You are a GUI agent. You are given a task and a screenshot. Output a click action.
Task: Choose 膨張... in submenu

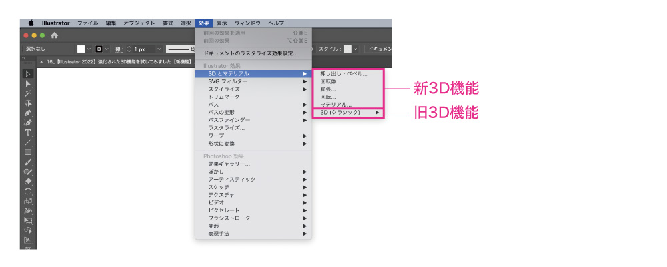point(348,89)
